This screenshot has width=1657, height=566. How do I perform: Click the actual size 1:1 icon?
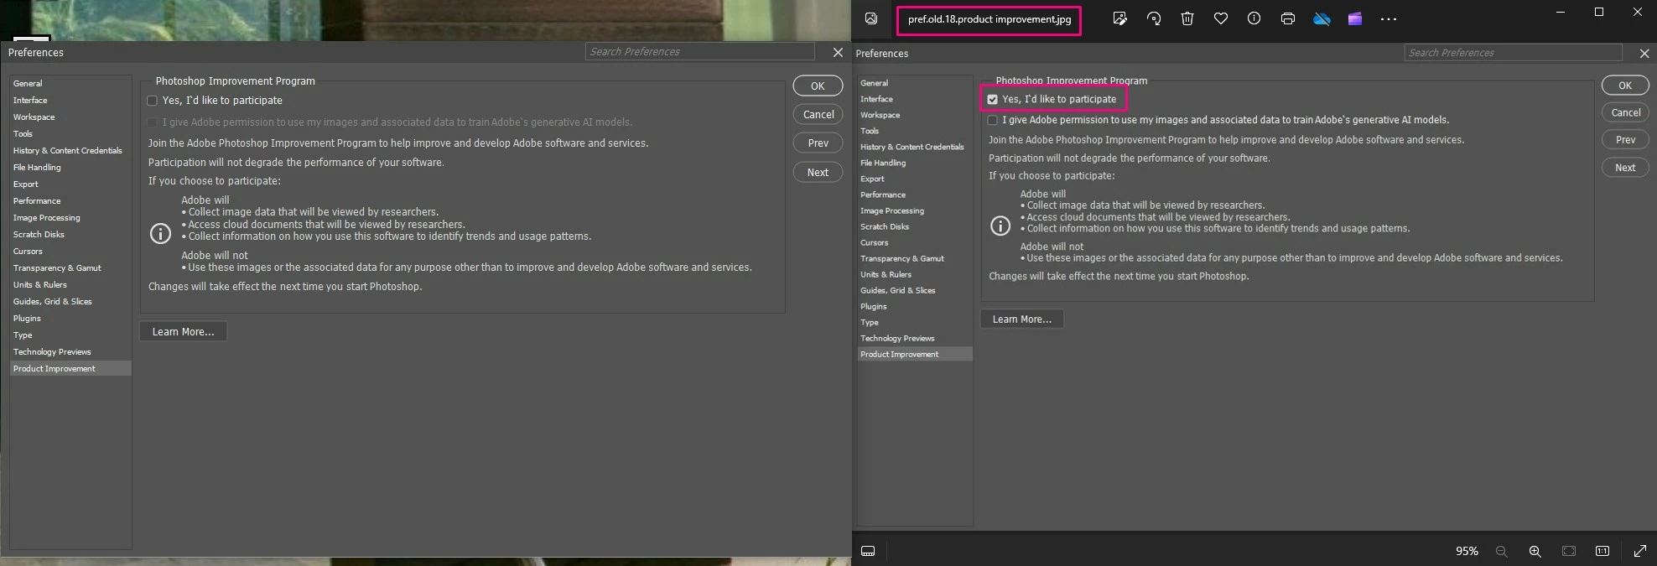coord(1602,551)
